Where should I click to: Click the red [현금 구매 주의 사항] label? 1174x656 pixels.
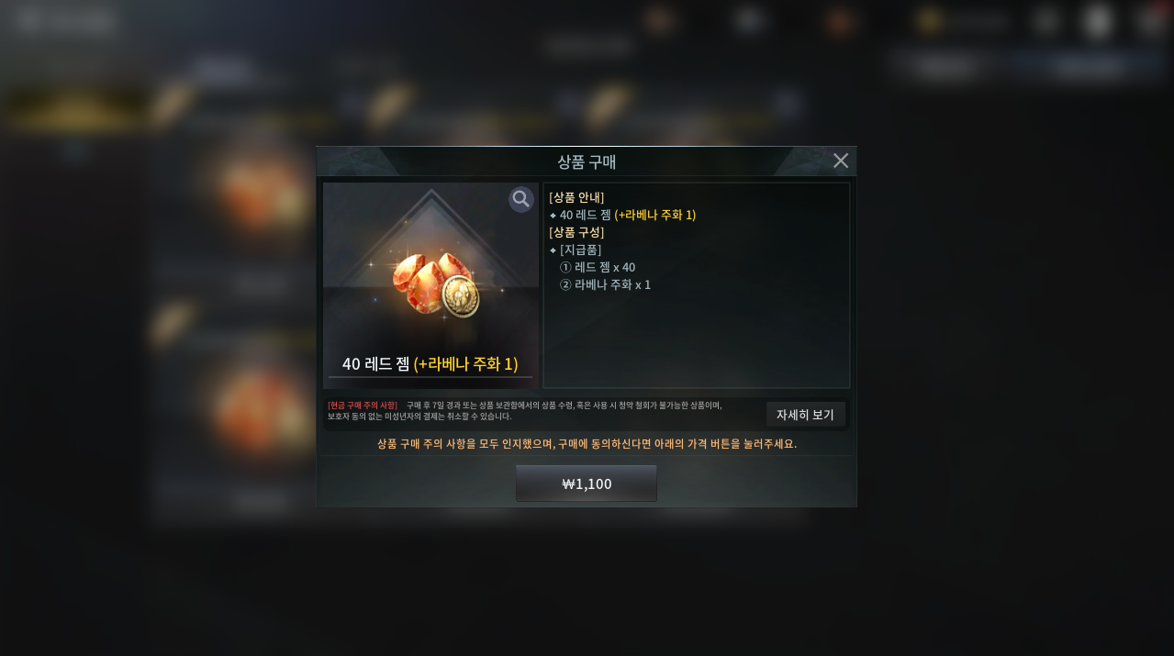click(363, 405)
